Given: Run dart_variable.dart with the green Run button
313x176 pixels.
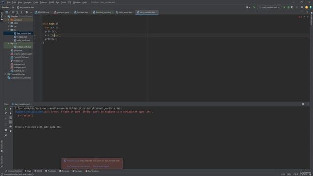Looking at the screenshot, I should point(284,7).
